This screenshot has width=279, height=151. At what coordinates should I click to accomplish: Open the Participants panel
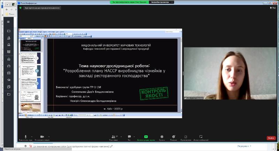(x=113, y=137)
